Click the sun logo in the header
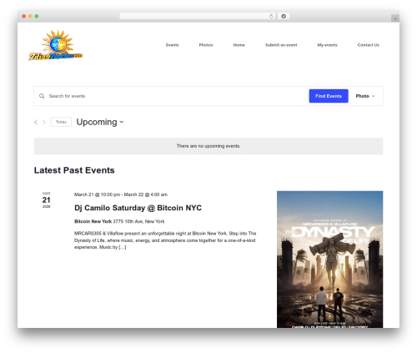417x353 pixels. pyautogui.click(x=56, y=45)
